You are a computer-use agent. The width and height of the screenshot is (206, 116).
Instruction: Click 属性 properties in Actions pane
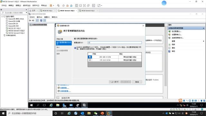pyautogui.click(x=173, y=48)
